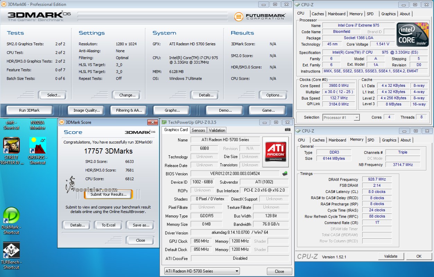Screen dimensions: 434x277
Task: Launch Street Fighter IV desktop shortcut
Action: pyautogui.click(x=11, y=150)
